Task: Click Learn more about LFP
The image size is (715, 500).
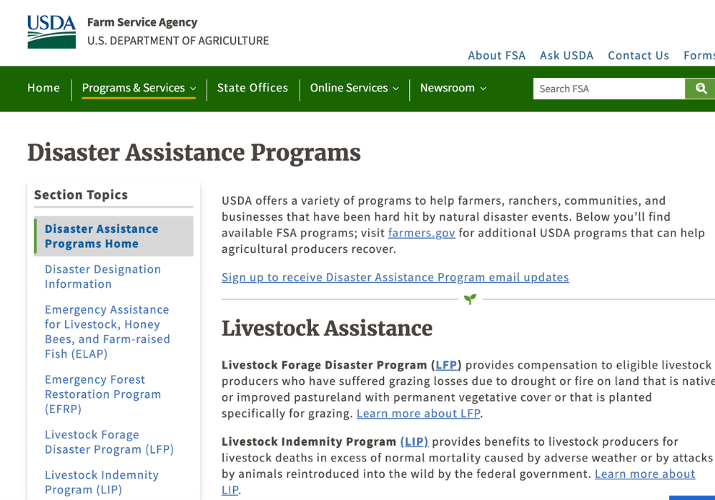Action: point(418,414)
